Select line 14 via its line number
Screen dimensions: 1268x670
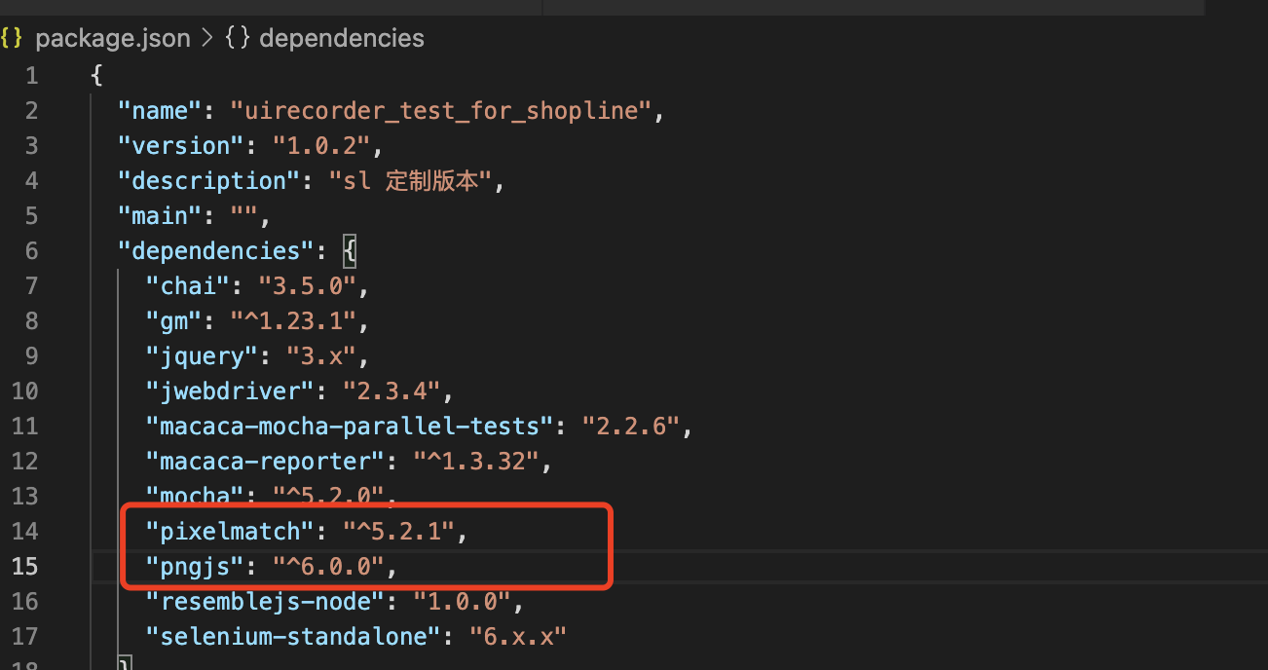(x=25, y=531)
